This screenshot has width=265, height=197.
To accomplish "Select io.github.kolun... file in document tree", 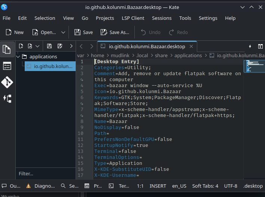I will click(50, 66).
